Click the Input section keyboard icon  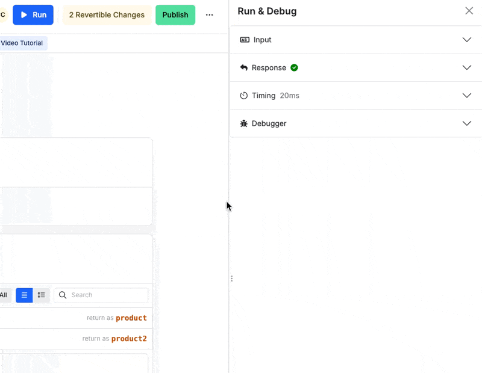[x=245, y=40]
